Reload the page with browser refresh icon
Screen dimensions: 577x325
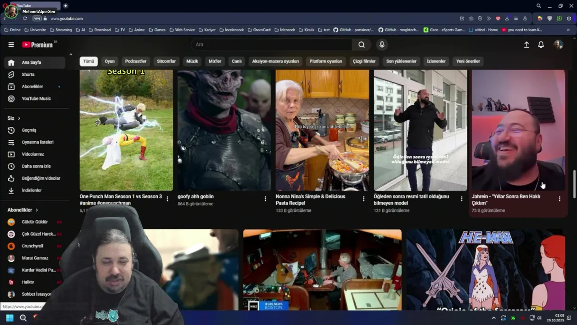25,19
